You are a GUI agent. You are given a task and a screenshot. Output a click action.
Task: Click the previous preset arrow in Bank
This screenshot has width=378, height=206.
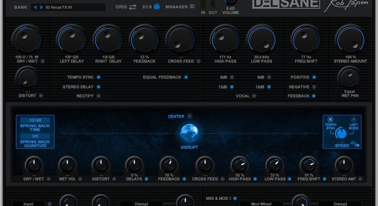(x=35, y=7)
